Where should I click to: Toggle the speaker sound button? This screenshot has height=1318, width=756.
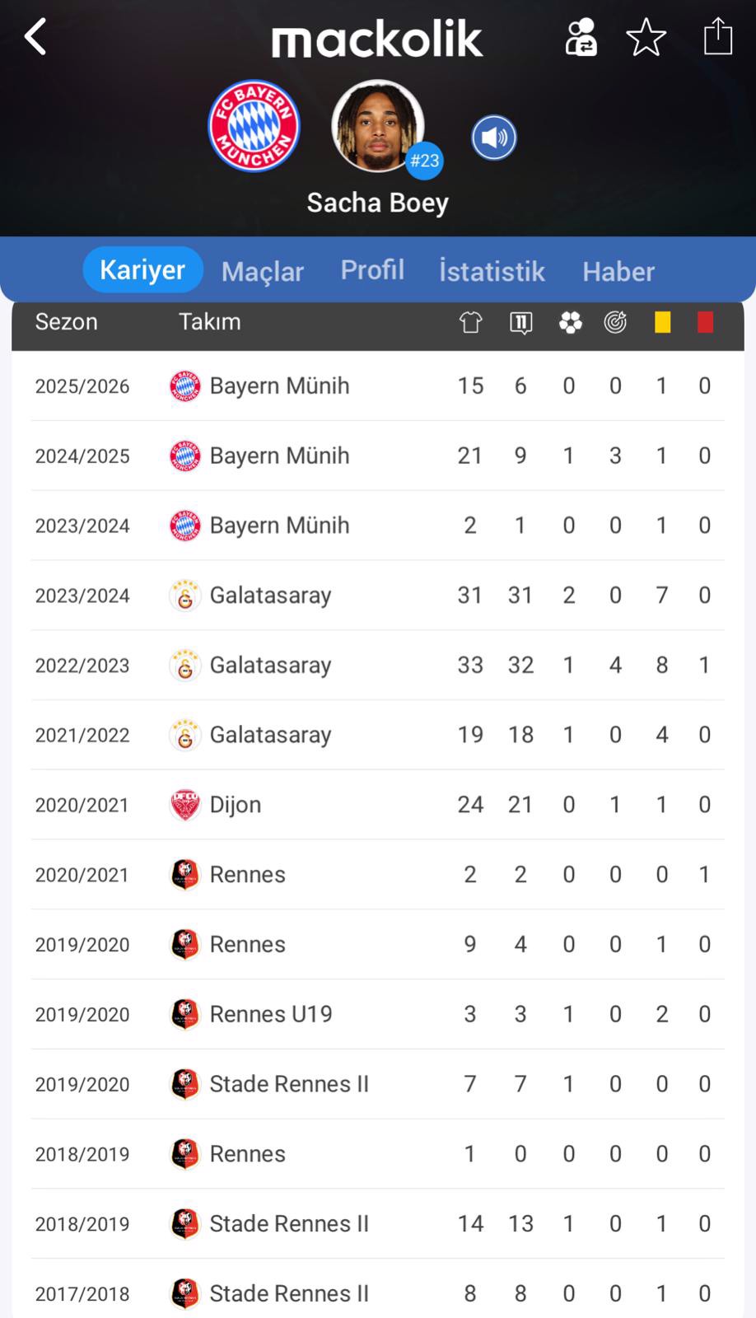(494, 138)
